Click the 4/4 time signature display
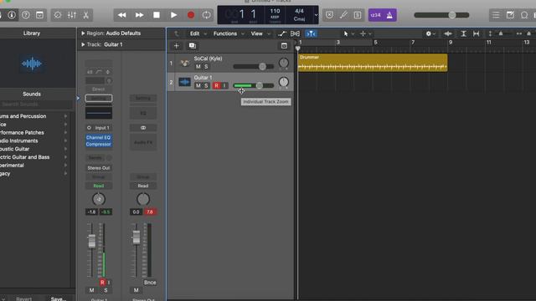Image resolution: width=536 pixels, height=301 pixels. click(x=299, y=11)
